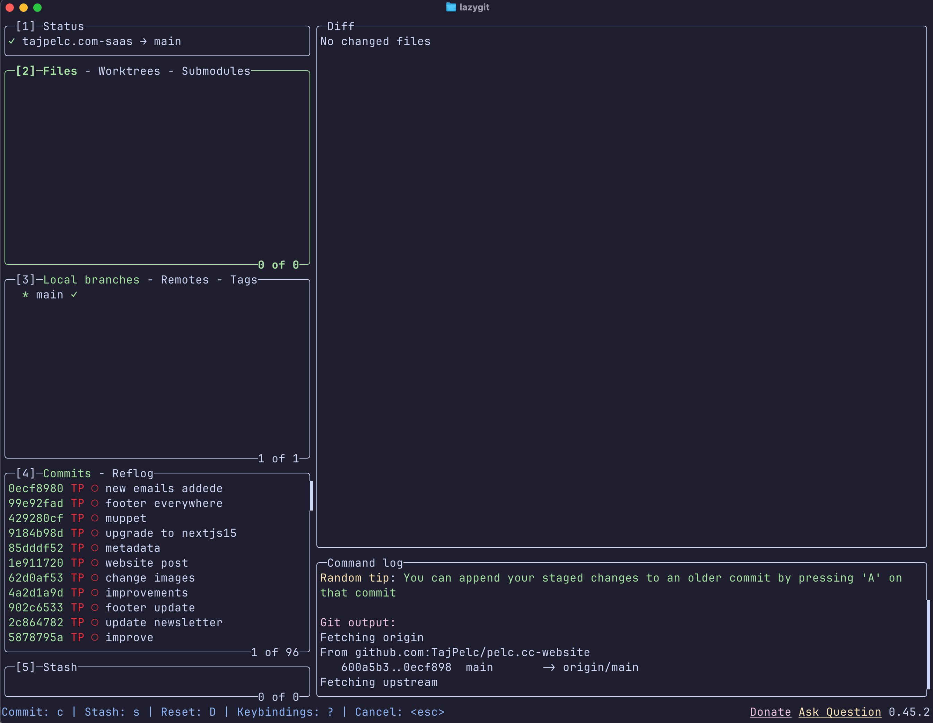Click commit graph circle for 99e92fad
The width and height of the screenshot is (933, 723).
(95, 503)
